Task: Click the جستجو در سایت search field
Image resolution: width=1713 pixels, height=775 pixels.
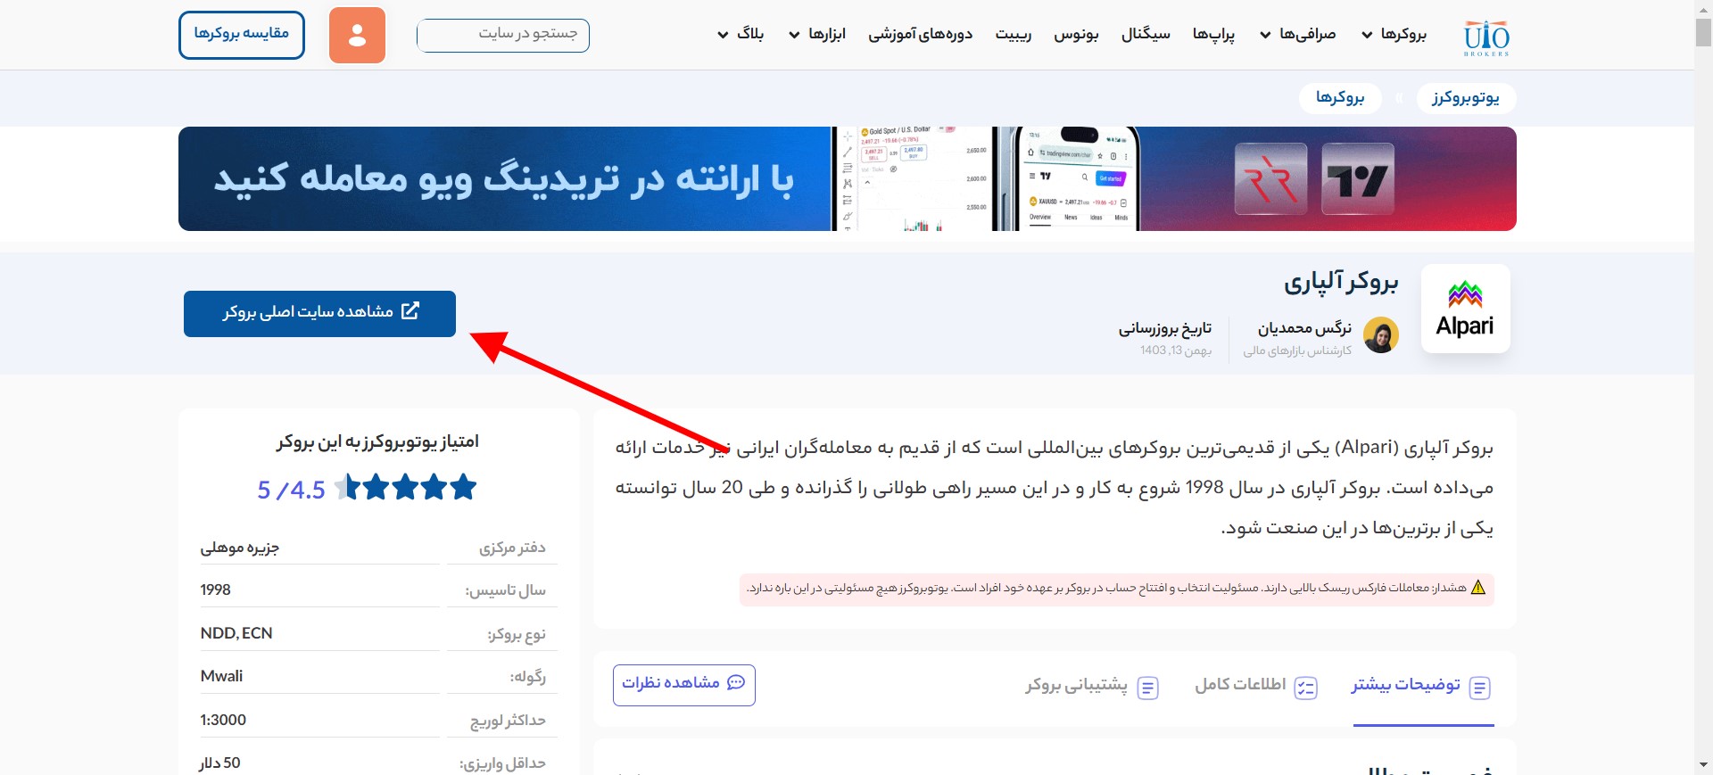Action: [503, 36]
